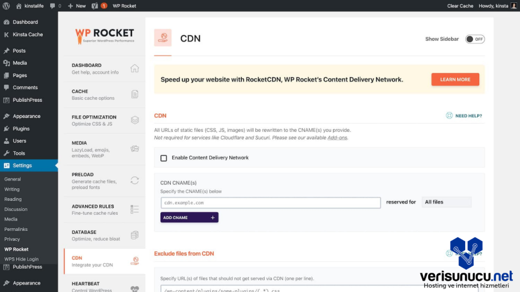Click the image icon of the WP Rocket Media tab
This screenshot has width=520, height=292.
(135, 149)
